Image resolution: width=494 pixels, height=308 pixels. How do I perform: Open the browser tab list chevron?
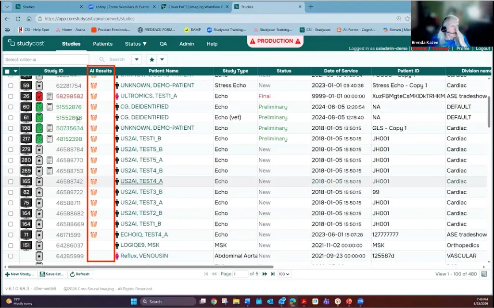[7, 7]
